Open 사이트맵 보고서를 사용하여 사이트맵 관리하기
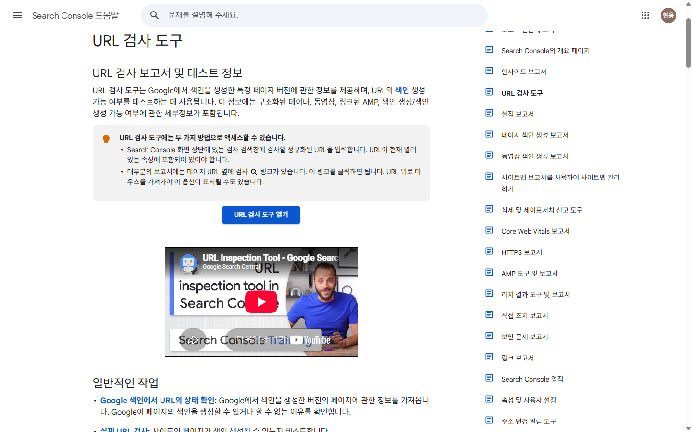 tap(560, 183)
